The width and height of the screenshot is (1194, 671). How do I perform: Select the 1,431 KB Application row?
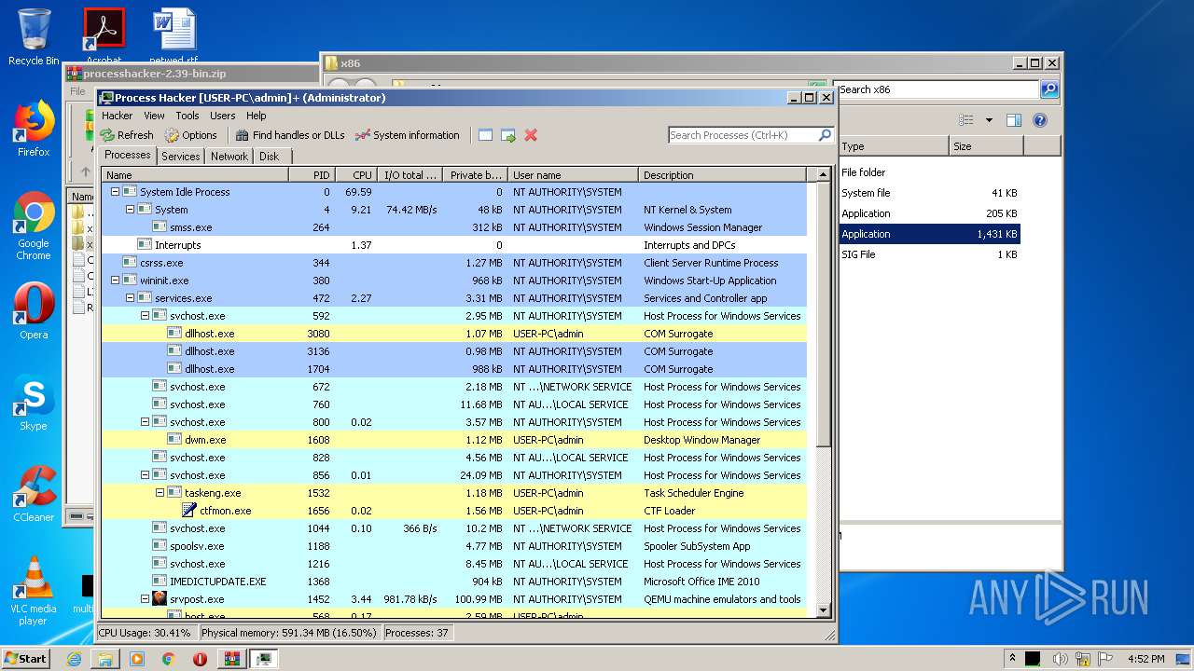(929, 234)
